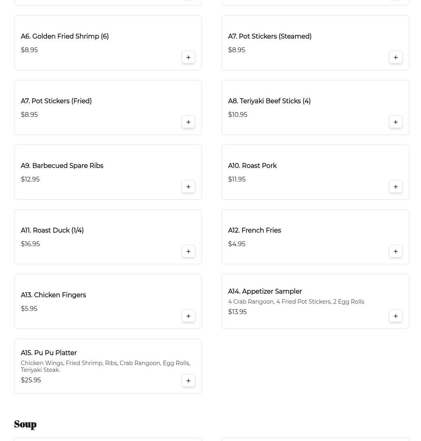
Task: Add A6 Golden Fried Shrimp to cart
Action: pyautogui.click(x=188, y=57)
